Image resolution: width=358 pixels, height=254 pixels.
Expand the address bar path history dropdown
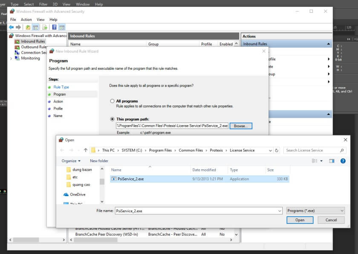[x=270, y=150]
